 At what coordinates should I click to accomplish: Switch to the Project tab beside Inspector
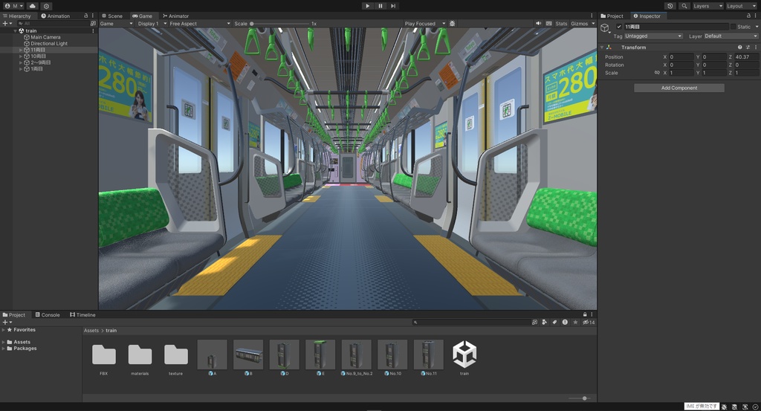(x=612, y=16)
